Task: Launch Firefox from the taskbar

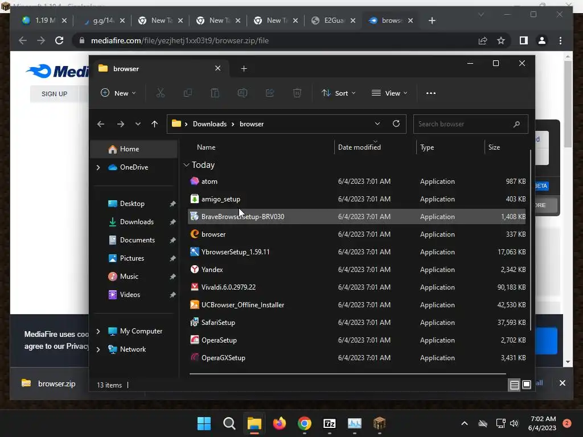Action: click(279, 423)
